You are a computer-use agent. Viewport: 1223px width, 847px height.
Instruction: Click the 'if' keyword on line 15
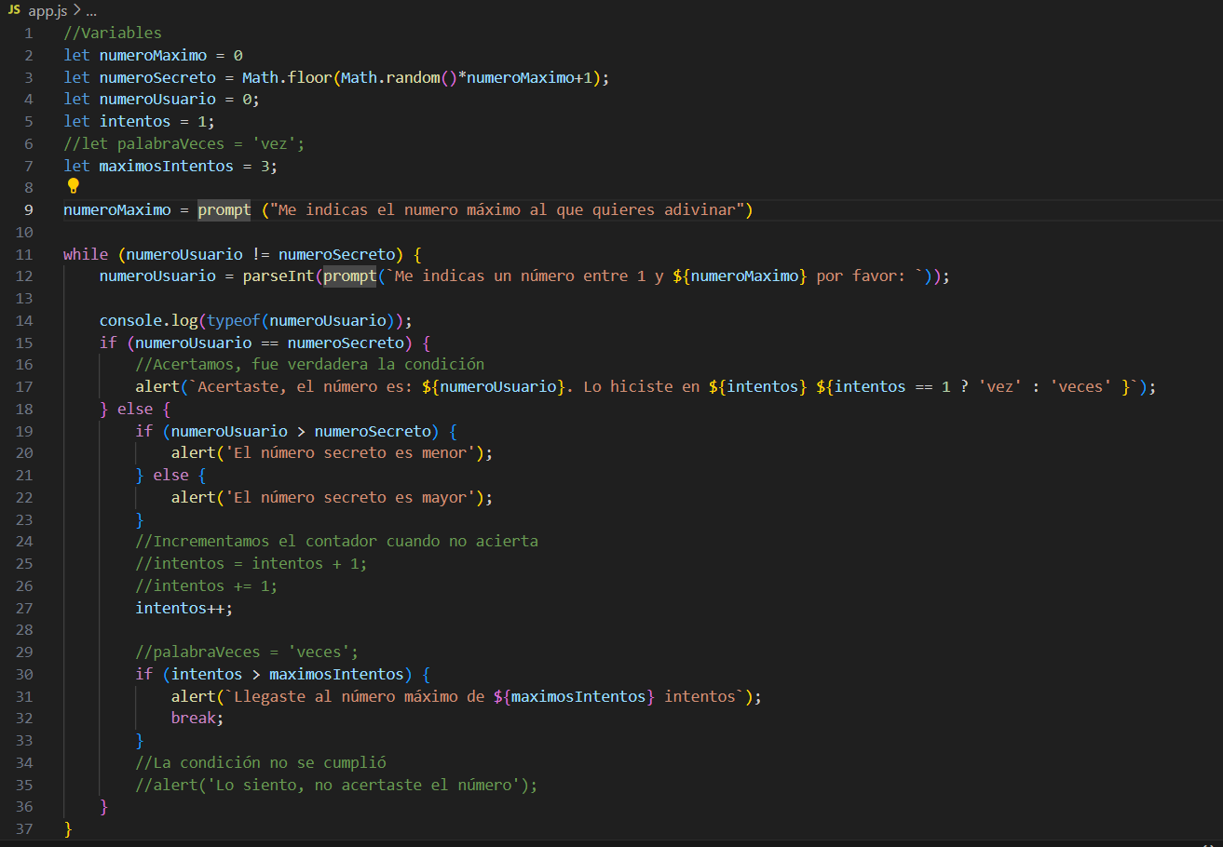108,343
